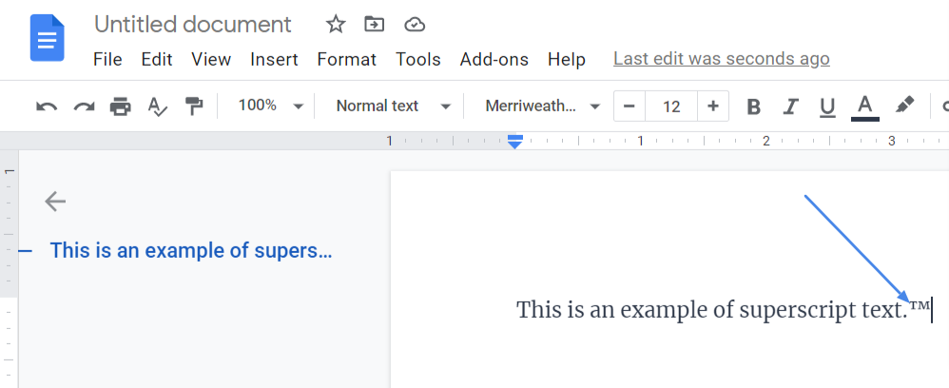The height and width of the screenshot is (388, 949).
Task: Click the font size input field
Action: click(671, 107)
